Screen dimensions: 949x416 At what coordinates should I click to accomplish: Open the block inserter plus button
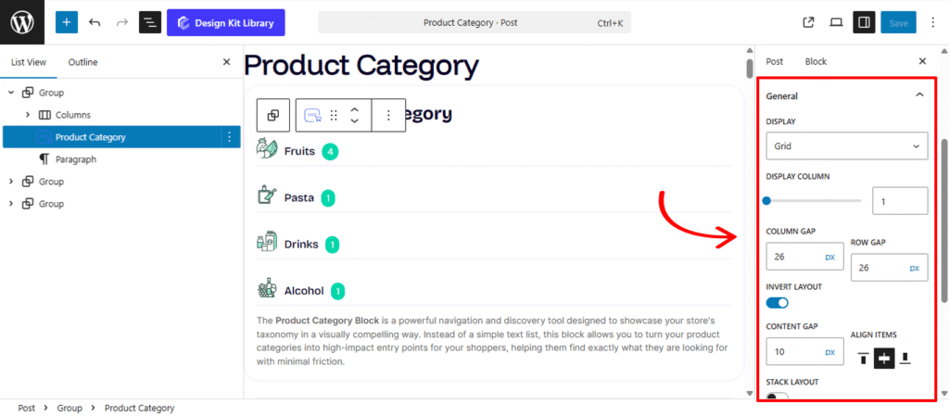67,22
